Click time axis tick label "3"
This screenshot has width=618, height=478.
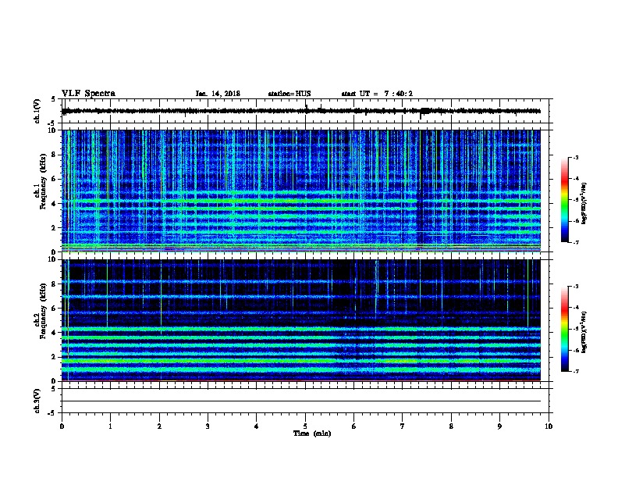(x=208, y=426)
